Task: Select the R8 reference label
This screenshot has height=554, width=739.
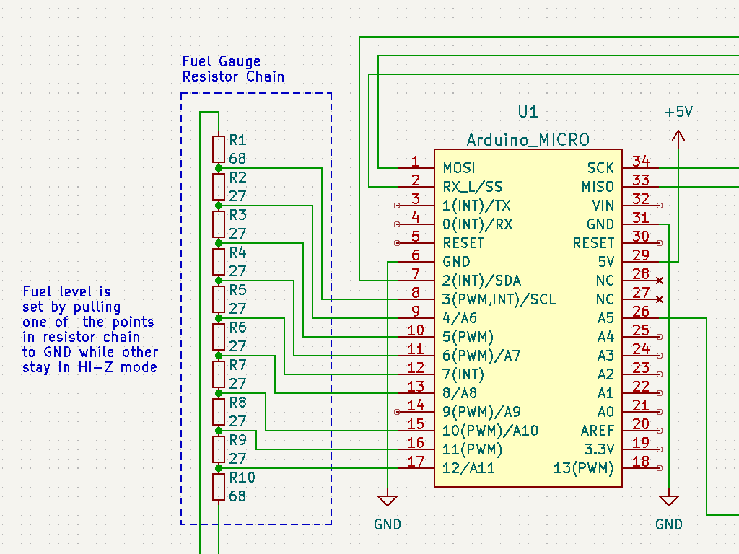Action: click(x=237, y=403)
